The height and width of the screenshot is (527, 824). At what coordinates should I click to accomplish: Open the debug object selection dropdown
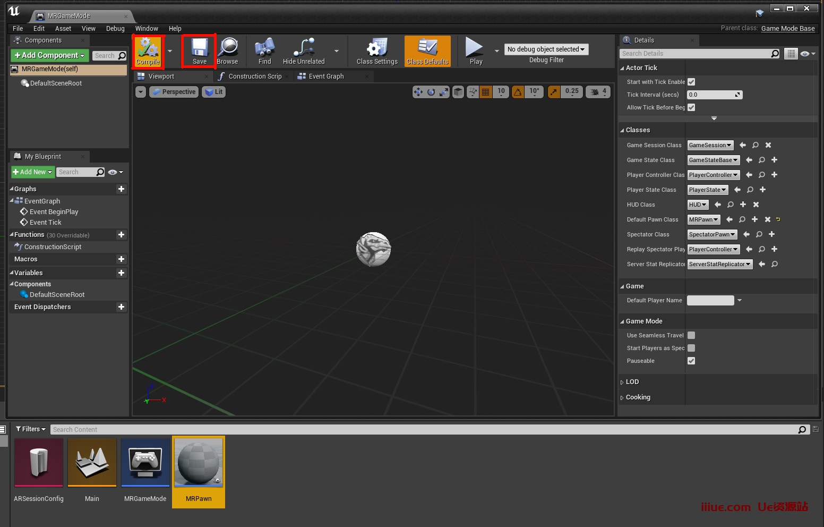(546, 49)
